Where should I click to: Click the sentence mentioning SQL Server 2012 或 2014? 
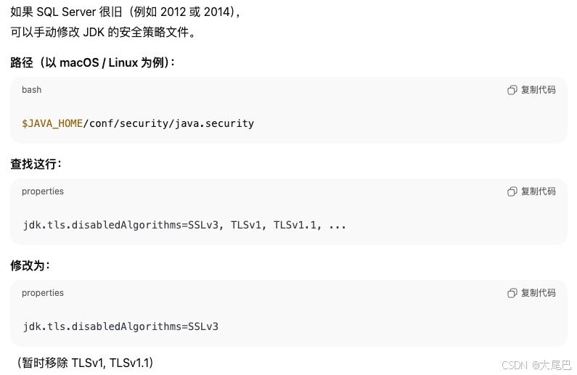[x=125, y=12]
